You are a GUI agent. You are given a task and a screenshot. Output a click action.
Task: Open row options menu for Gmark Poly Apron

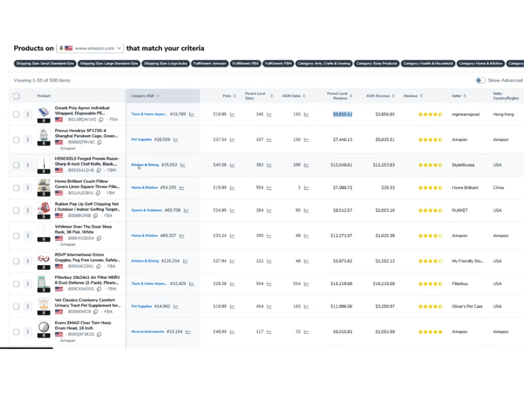pyautogui.click(x=28, y=114)
